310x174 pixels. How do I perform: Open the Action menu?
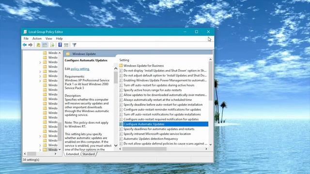coord(37,39)
